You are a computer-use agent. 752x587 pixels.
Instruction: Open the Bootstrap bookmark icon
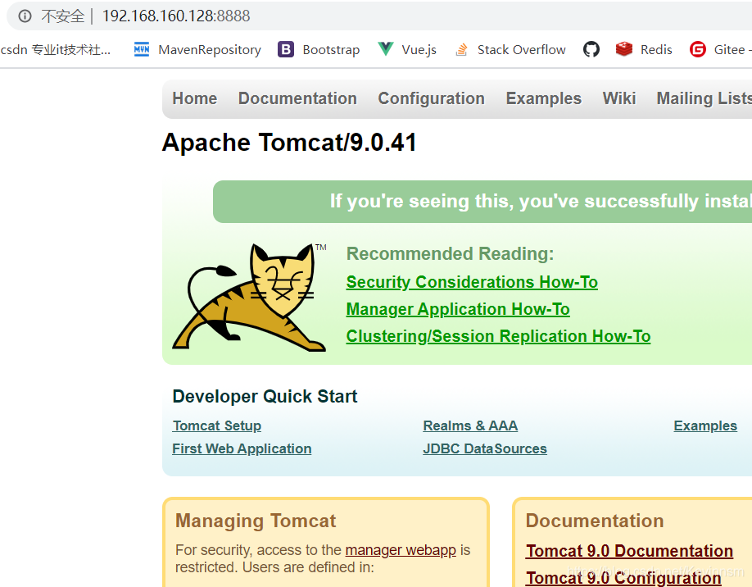tap(286, 49)
